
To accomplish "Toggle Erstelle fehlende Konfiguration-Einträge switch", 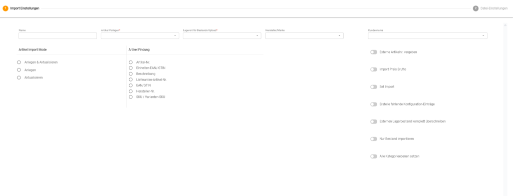I will (x=374, y=104).
